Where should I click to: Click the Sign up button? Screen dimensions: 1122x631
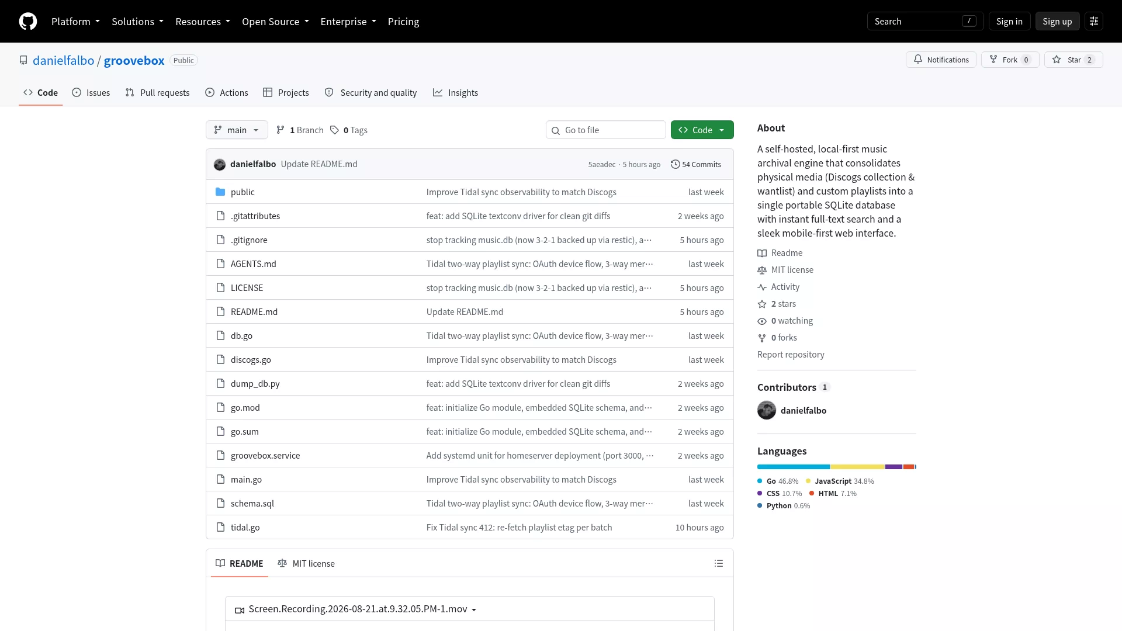click(1057, 22)
